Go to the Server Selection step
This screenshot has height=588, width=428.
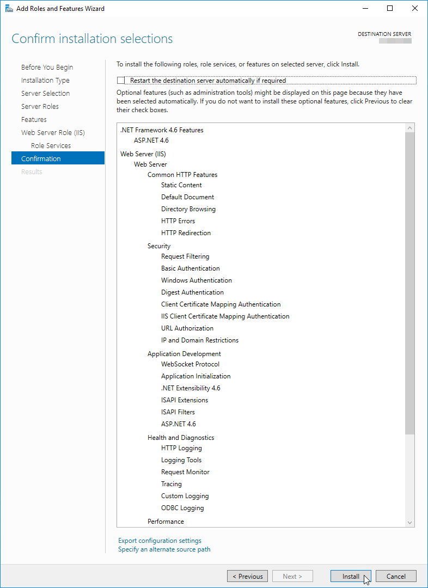point(45,94)
